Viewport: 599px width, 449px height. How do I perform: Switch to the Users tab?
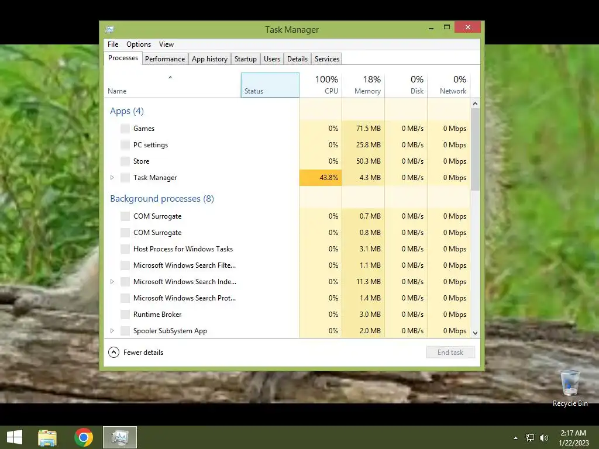pos(272,59)
